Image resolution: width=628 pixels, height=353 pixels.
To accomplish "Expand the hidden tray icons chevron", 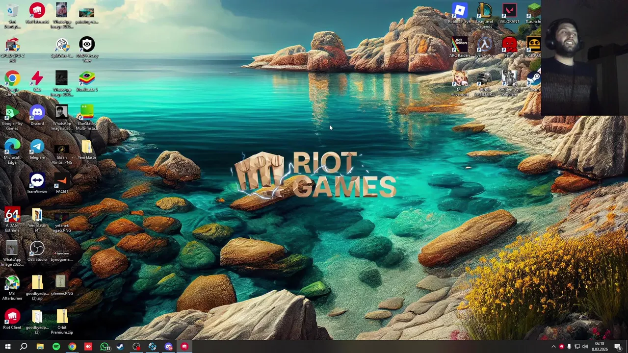I will 553,347.
